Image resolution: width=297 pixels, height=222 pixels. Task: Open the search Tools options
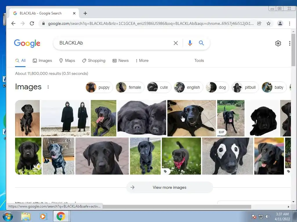(x=199, y=61)
